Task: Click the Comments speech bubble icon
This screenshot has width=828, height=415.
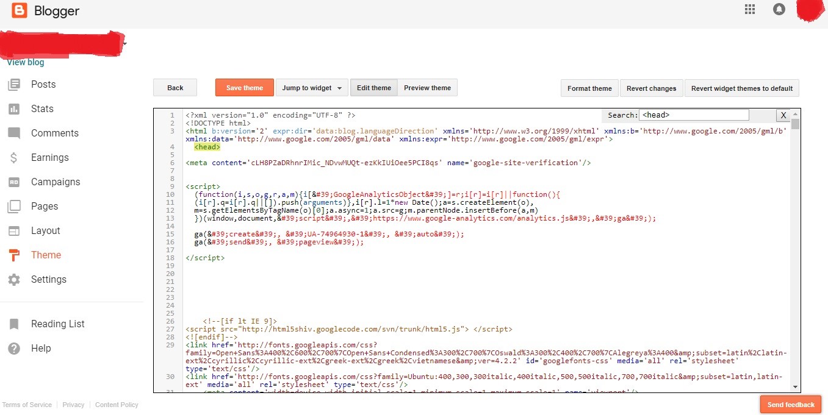Action: pos(14,133)
